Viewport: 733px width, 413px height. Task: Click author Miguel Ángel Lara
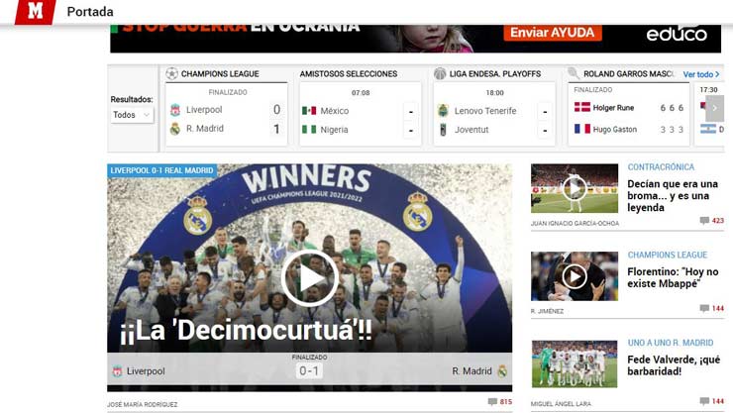[561, 404]
